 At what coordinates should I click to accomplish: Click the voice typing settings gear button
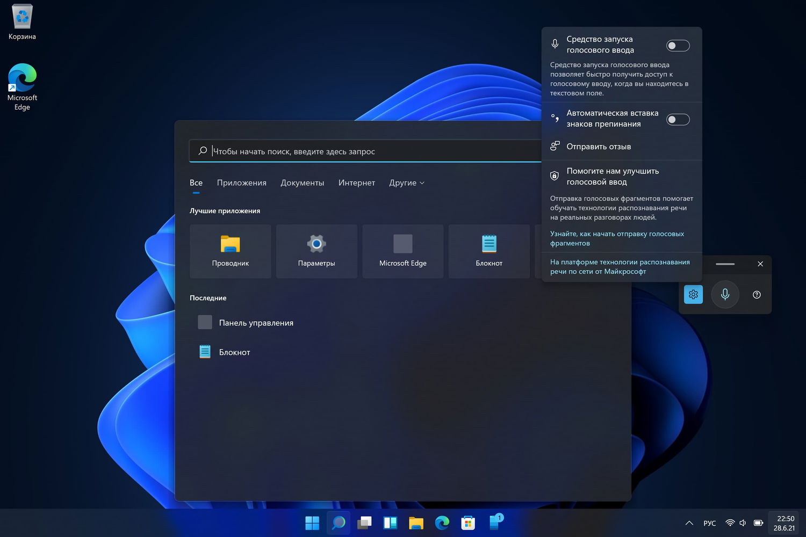[693, 294]
